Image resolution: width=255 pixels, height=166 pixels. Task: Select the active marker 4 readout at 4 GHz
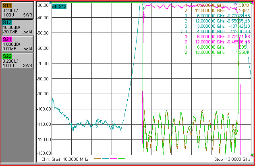coord(216,31)
